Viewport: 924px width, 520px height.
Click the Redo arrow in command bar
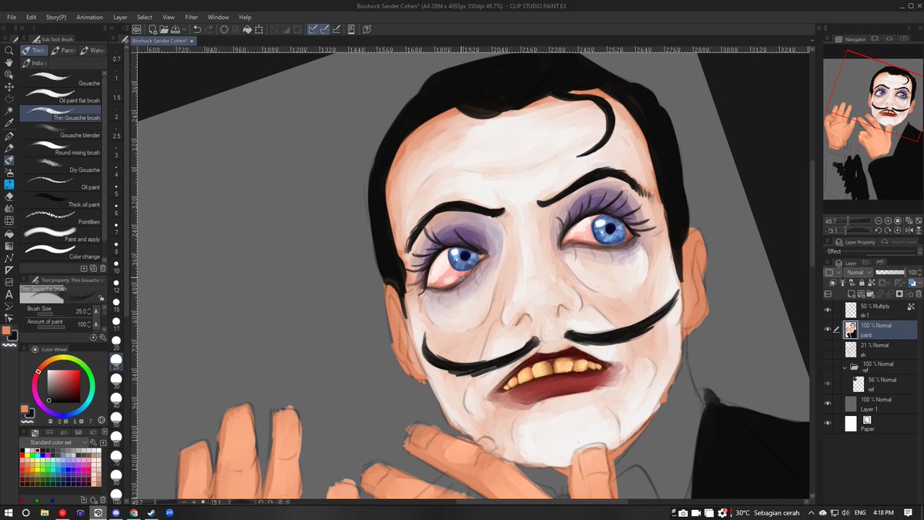(x=209, y=29)
